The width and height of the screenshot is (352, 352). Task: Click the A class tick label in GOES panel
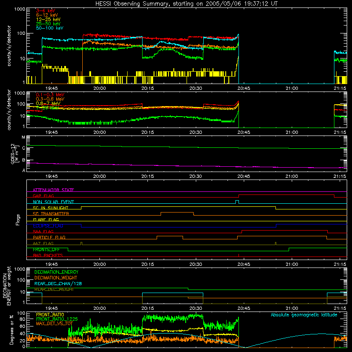(x=24, y=170)
